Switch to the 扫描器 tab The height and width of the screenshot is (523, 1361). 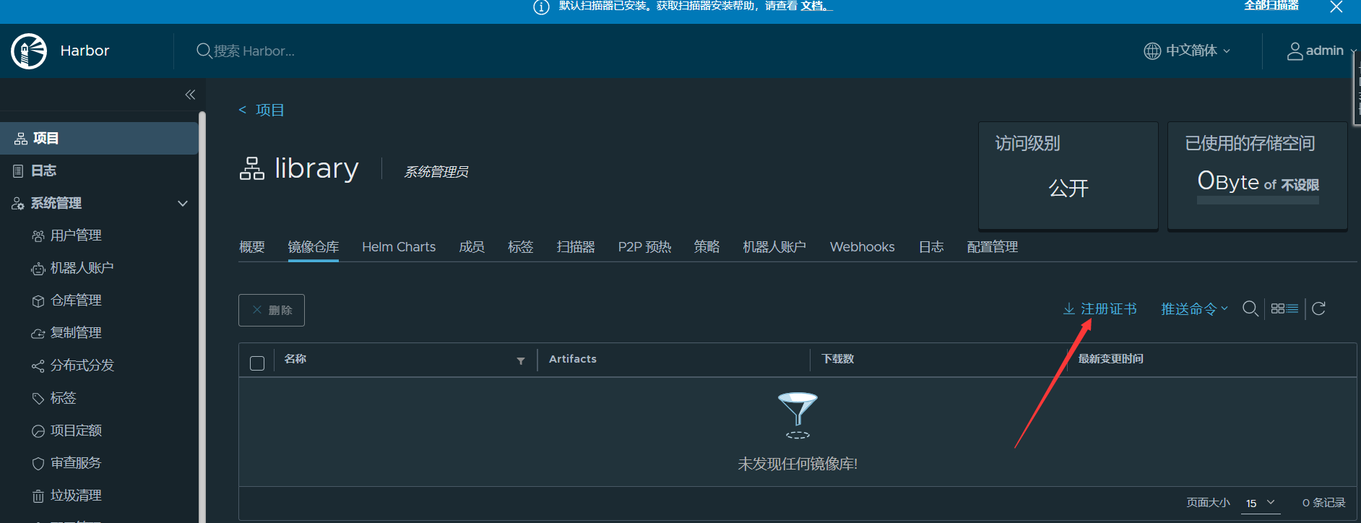[576, 247]
